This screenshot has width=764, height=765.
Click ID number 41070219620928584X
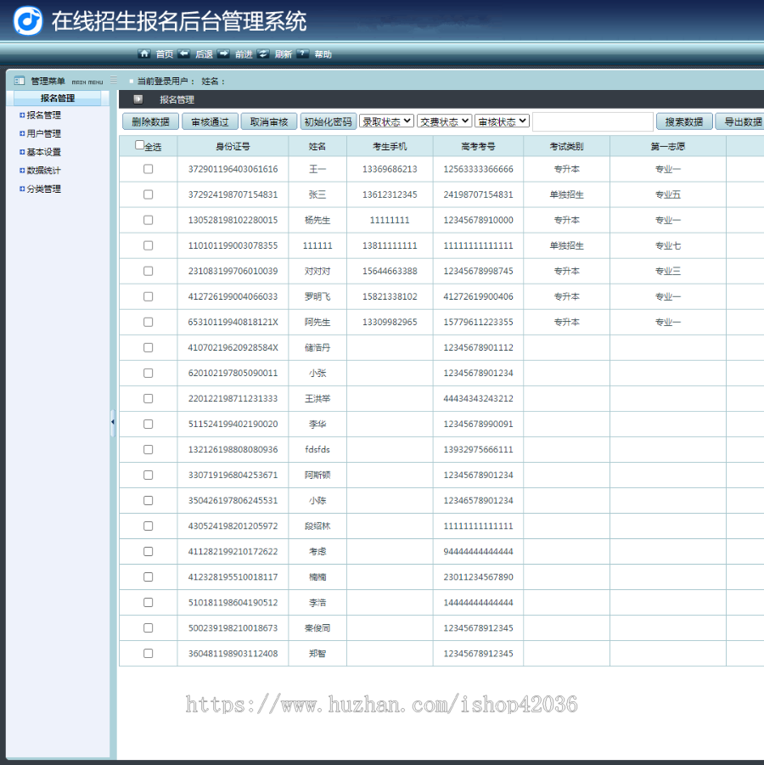[233, 347]
